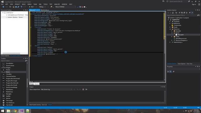Pin the Document Outline panel with auto-hide icon
This screenshot has height=113, width=201.
click(x=25, y=10)
